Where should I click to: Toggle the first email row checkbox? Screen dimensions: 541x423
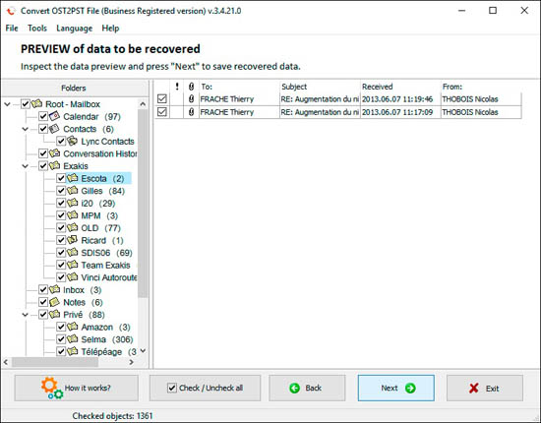point(162,99)
